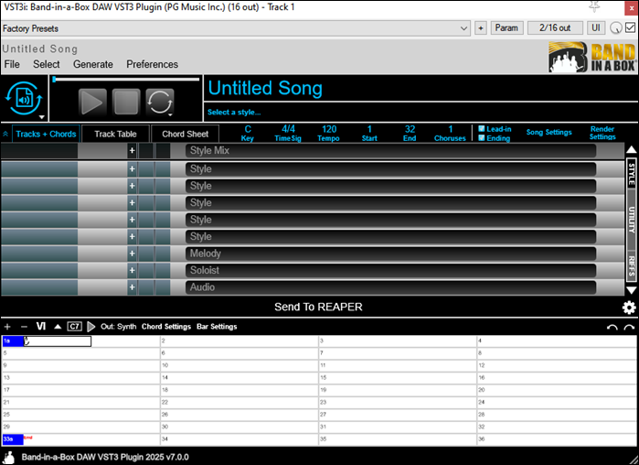Viewport: 639px width, 465px height.
Task: Click the plus button beside Factory Presets
Action: (x=481, y=28)
